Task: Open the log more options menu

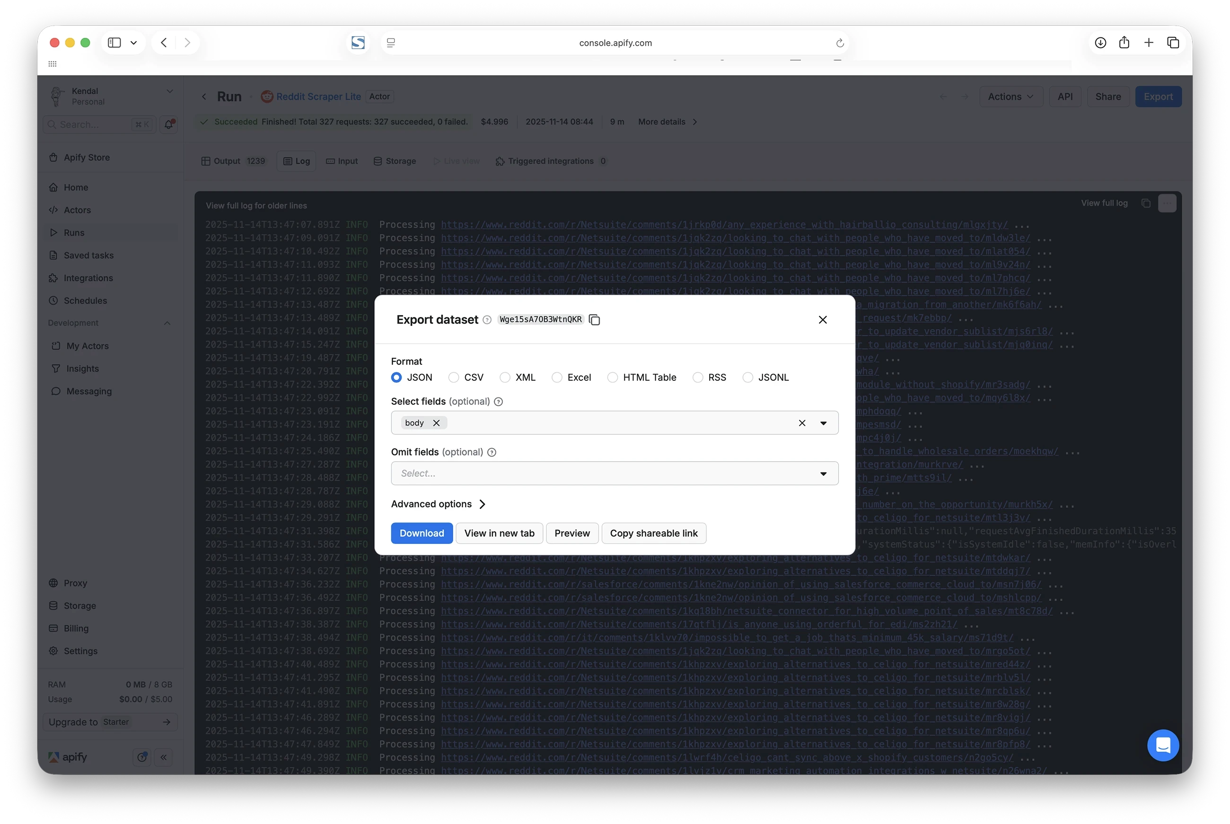Action: [x=1167, y=203]
